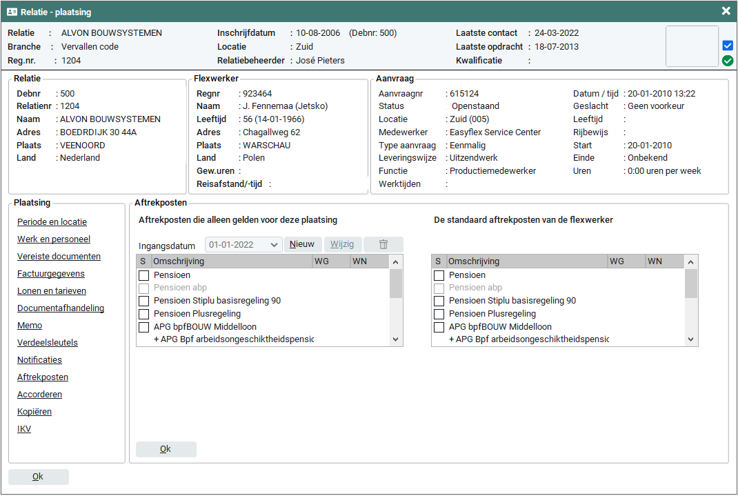The image size is (738, 496).
Task: Click the blue checkbox icon top right
Action: pyautogui.click(x=727, y=46)
